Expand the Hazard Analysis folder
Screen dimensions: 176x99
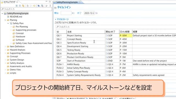click(5, 50)
